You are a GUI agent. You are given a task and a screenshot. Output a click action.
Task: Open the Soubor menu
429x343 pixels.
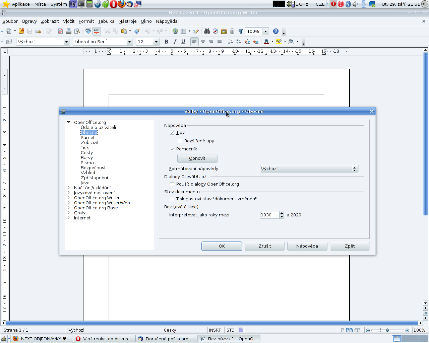click(10, 21)
